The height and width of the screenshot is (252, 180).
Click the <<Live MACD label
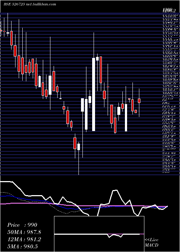coord(152,243)
